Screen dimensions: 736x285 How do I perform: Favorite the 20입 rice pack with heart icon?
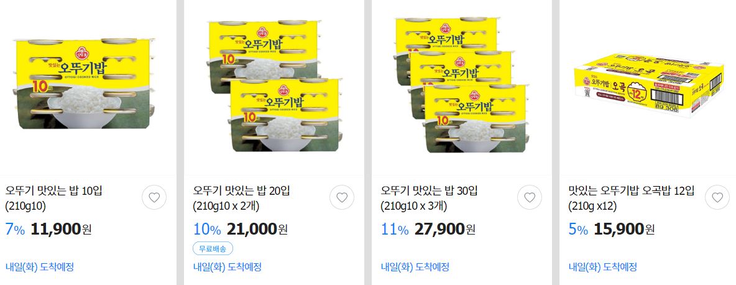coord(342,197)
